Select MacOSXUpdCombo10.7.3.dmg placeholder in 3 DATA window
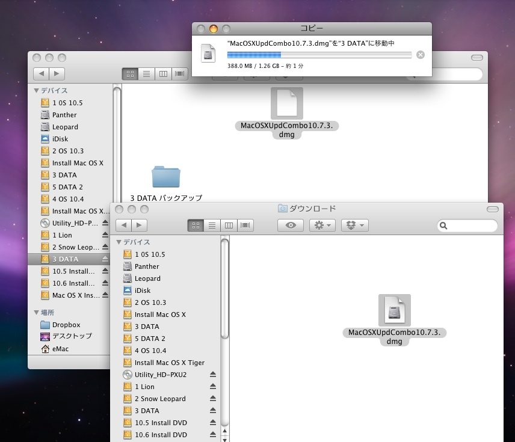This screenshot has height=442, width=515. click(287, 103)
